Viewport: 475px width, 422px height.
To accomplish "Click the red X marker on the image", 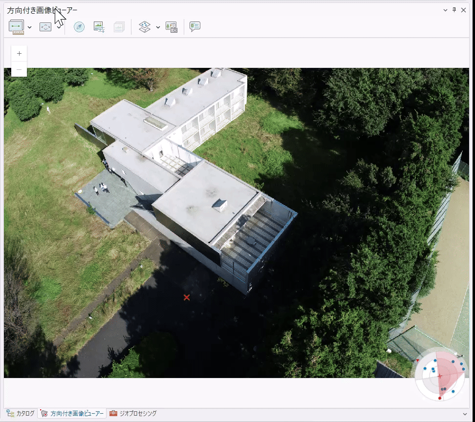I will tap(187, 297).
